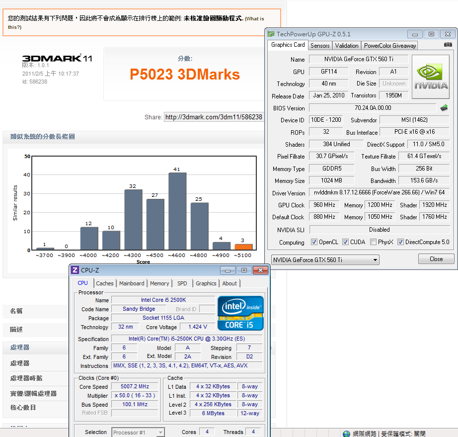Image resolution: width=458 pixels, height=437 pixels.
Task: Click the ~4300 bar labeled 32
Action: 133,220
